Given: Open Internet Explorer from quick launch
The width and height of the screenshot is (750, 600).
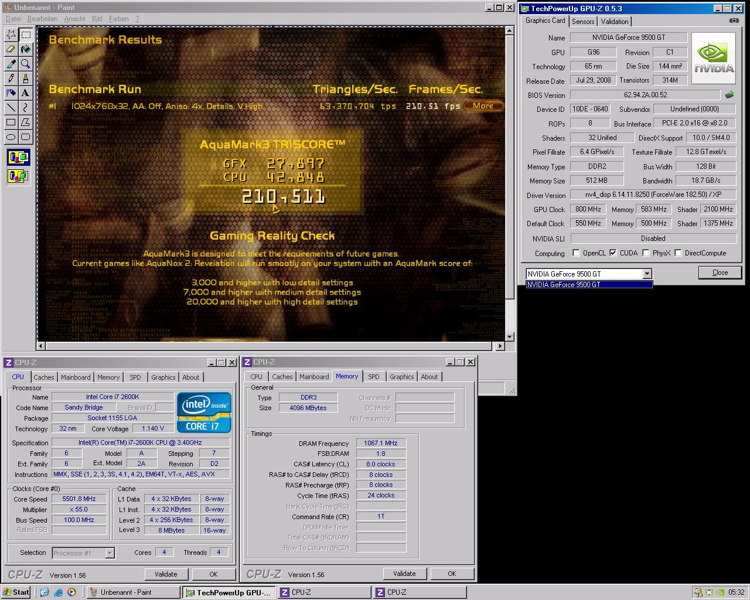Looking at the screenshot, I should [59, 592].
